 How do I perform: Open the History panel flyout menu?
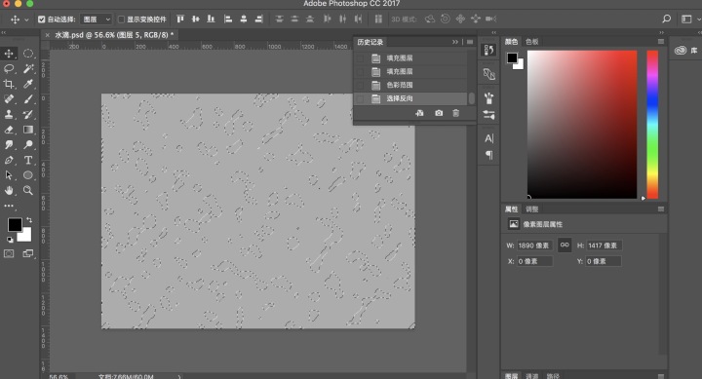click(x=470, y=42)
